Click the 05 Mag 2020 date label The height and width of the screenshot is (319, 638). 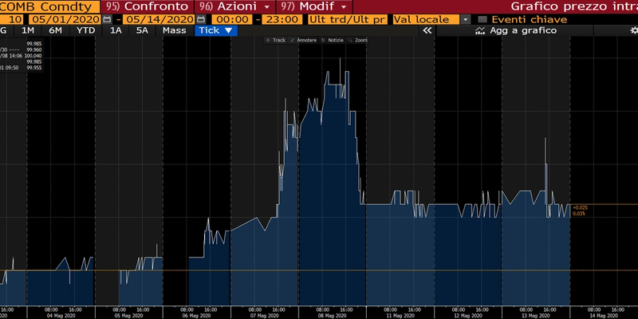point(129,315)
